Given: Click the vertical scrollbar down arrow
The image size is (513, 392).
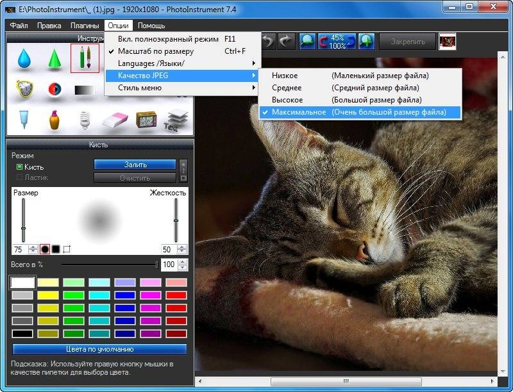Looking at the screenshot, I should 503,372.
